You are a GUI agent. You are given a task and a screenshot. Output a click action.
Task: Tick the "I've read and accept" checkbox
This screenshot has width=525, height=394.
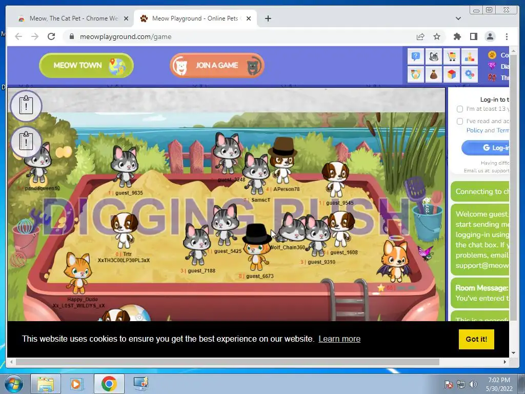(460, 121)
